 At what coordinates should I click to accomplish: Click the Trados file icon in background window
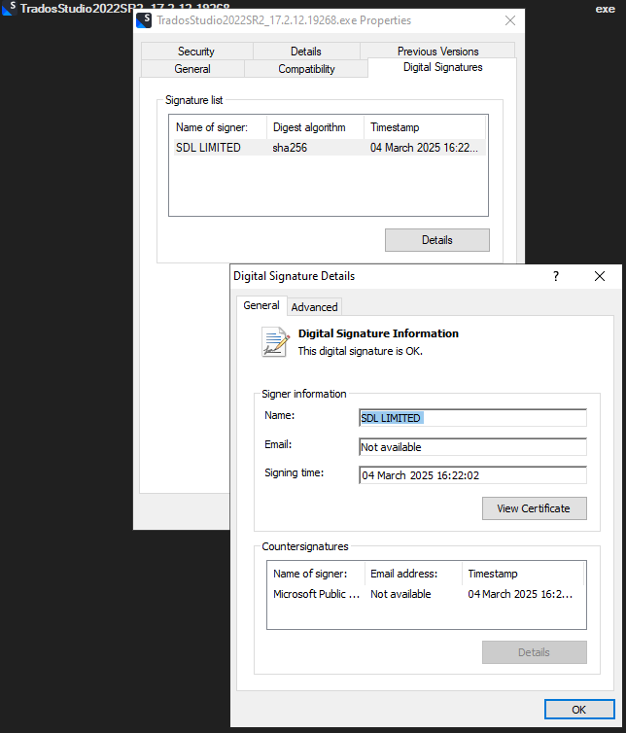coord(9,8)
